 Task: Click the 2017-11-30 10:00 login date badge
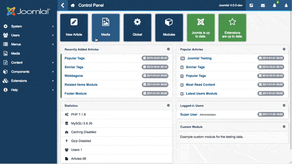coord(271,114)
